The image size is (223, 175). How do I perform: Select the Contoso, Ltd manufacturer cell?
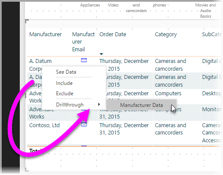44,125
